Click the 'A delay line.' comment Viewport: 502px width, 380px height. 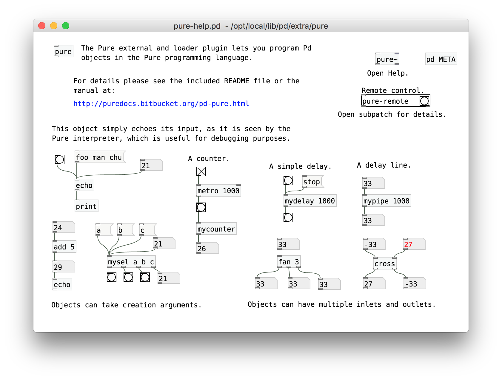(x=384, y=165)
